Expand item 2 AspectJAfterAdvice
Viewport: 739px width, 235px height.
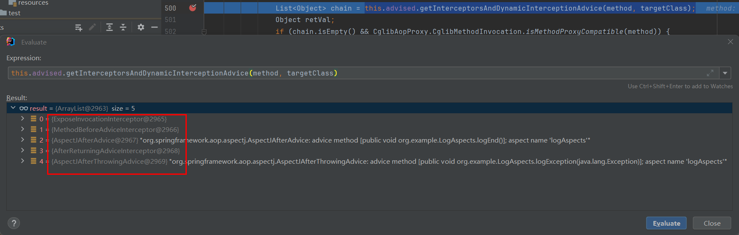[x=22, y=140]
